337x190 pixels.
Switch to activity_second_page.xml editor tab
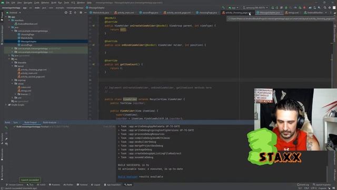click(x=177, y=13)
